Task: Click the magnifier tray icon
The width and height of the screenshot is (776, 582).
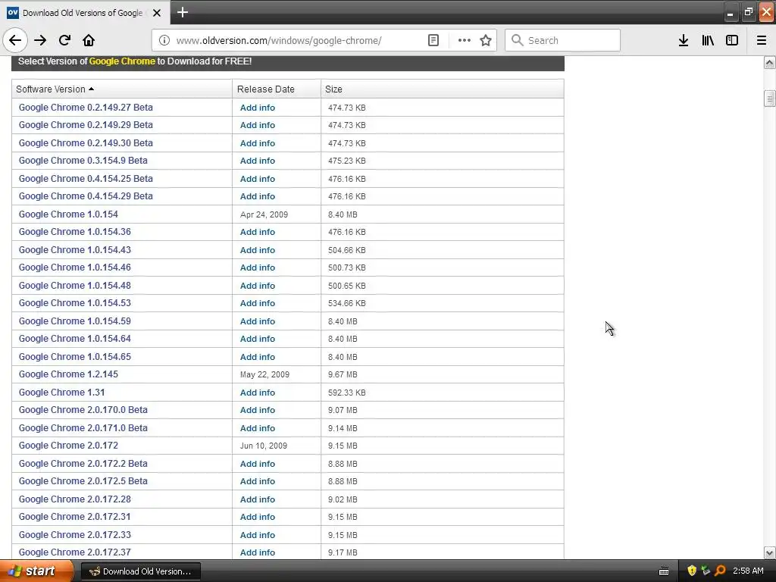Action: pyautogui.click(x=720, y=571)
